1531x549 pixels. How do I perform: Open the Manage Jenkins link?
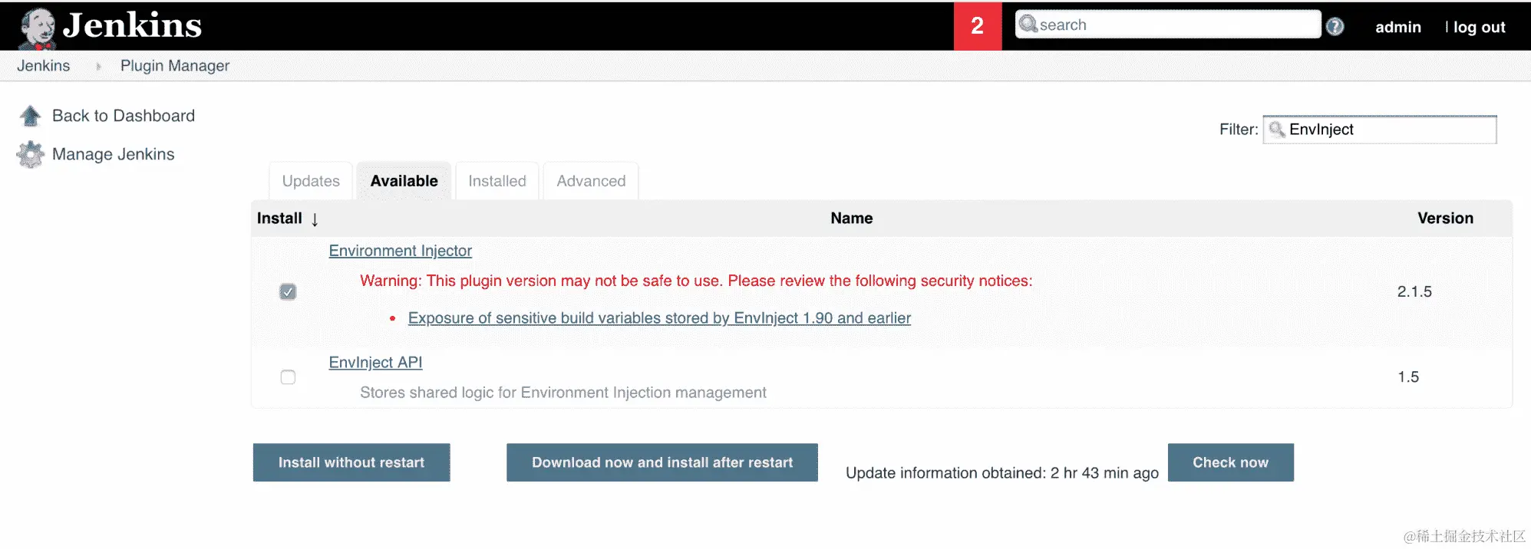(x=114, y=154)
